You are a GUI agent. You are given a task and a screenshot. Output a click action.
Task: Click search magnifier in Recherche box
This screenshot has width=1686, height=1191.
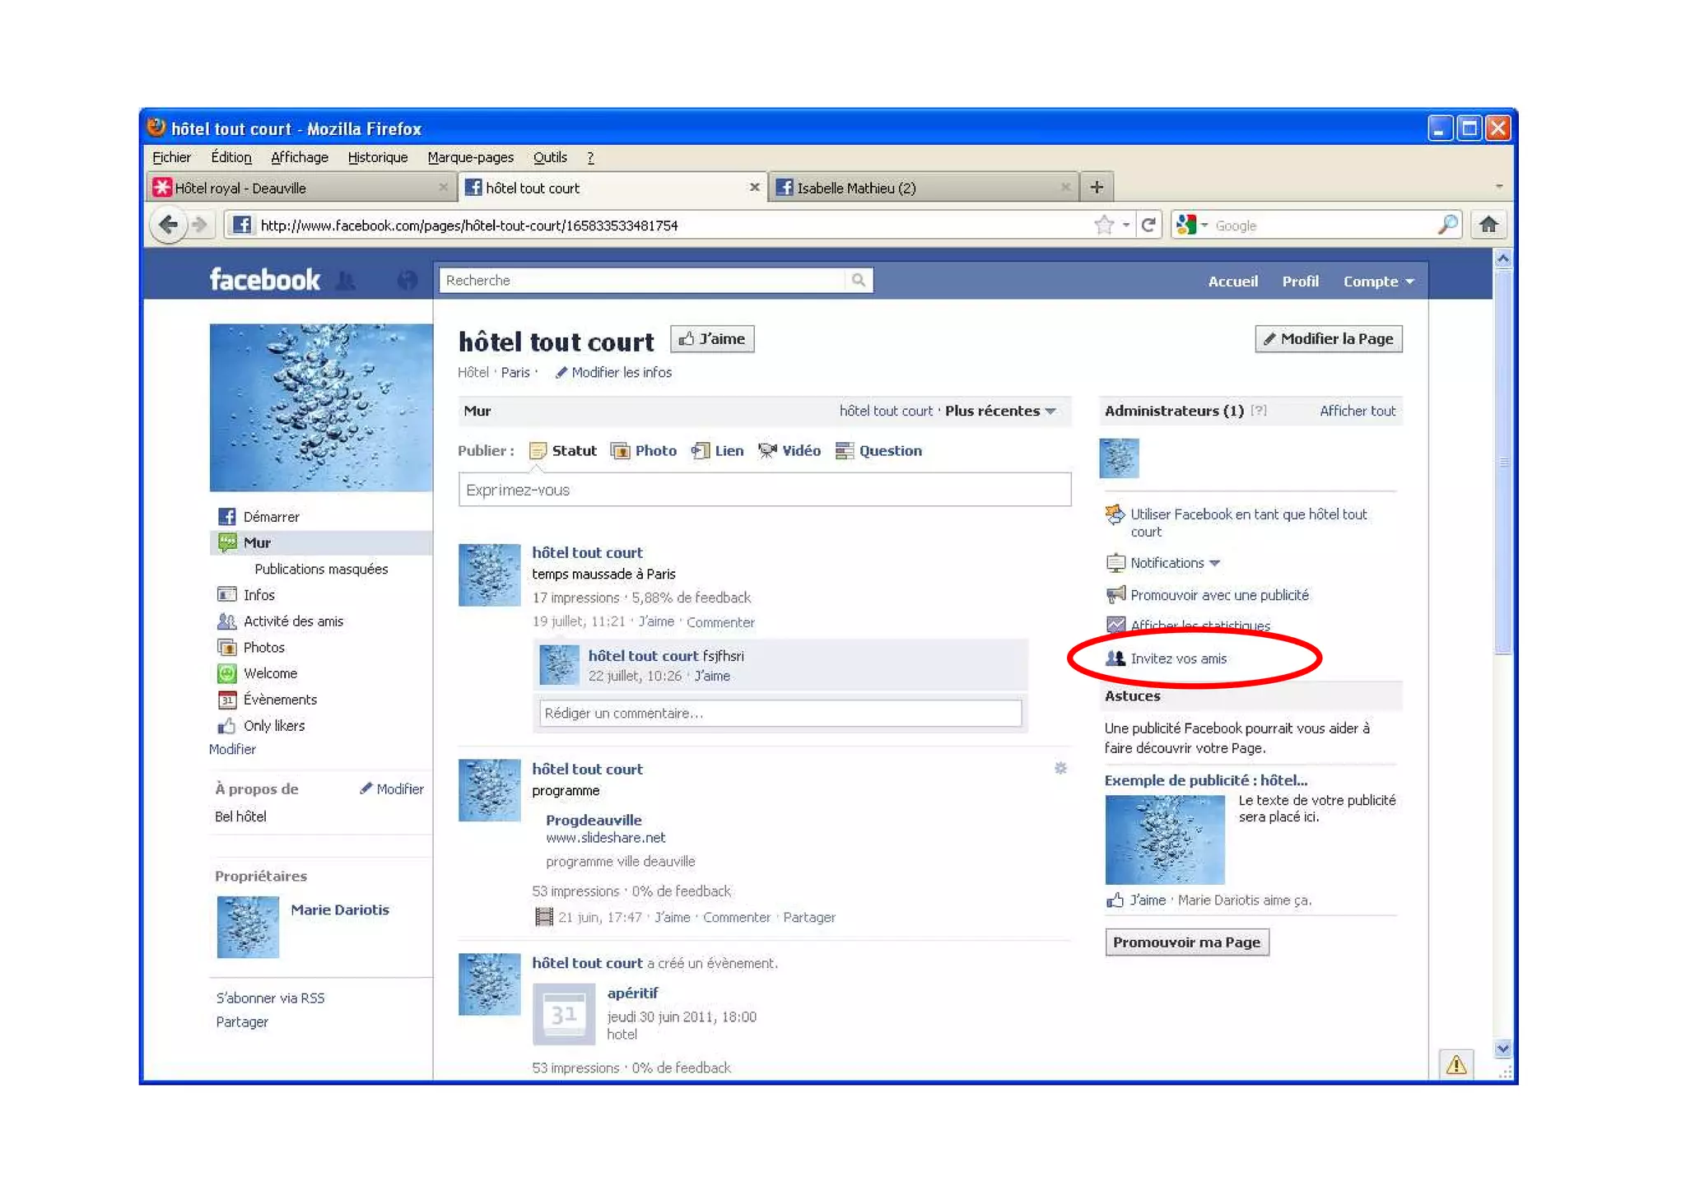click(858, 280)
